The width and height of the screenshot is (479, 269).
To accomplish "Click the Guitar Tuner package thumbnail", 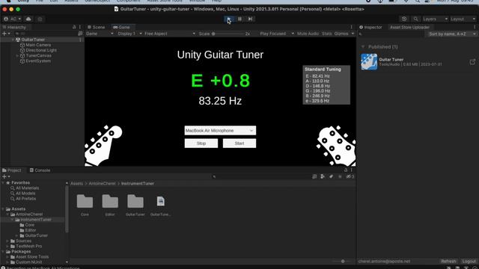I will click(x=369, y=61).
